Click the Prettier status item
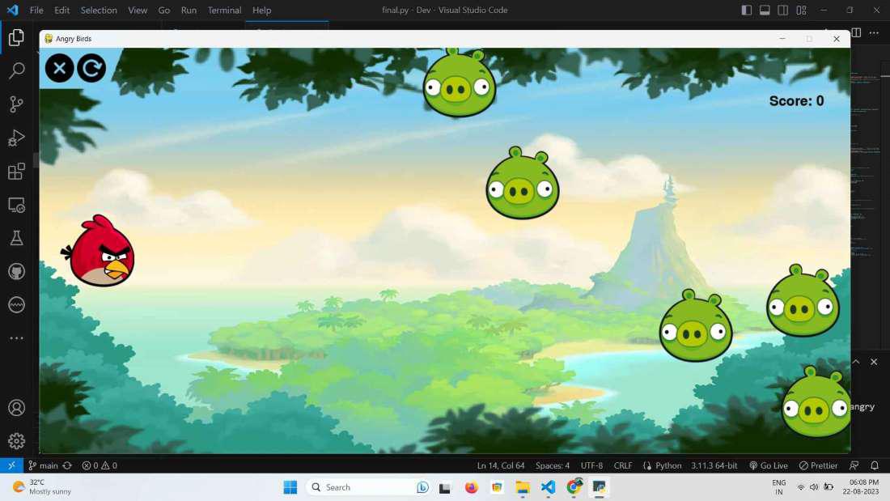Viewport: 890px width, 501px height. tap(818, 465)
